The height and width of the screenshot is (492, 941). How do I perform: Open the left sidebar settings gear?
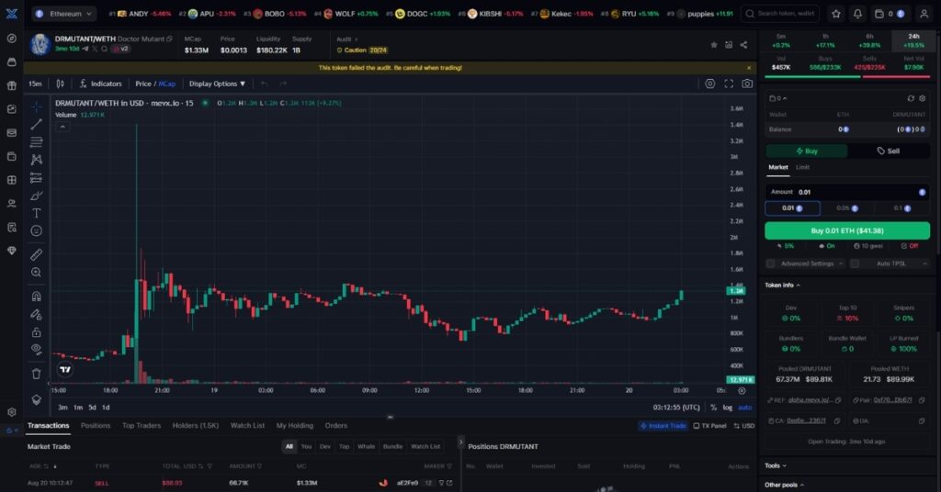[x=11, y=412]
